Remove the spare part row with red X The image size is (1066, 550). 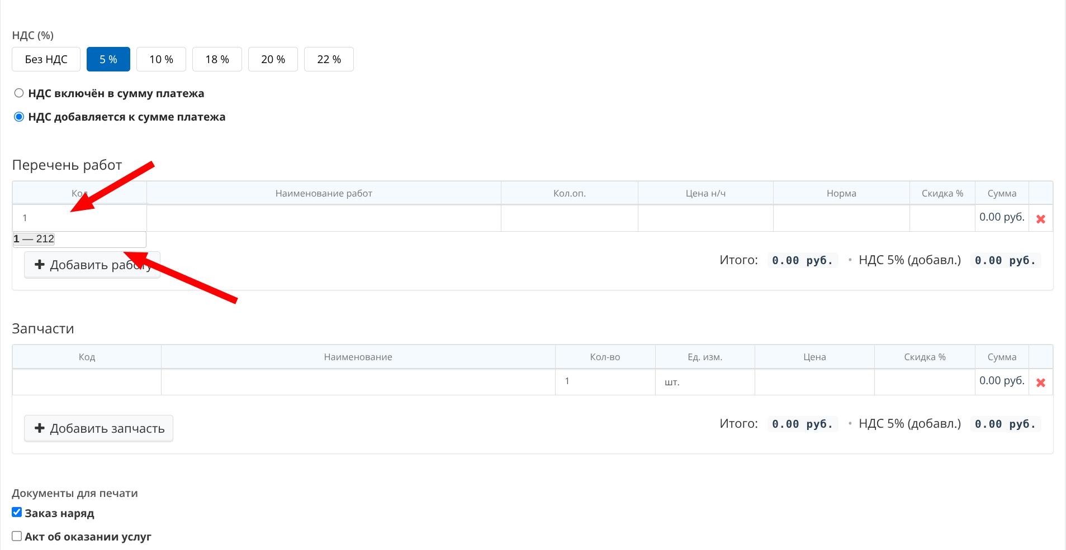(x=1040, y=382)
